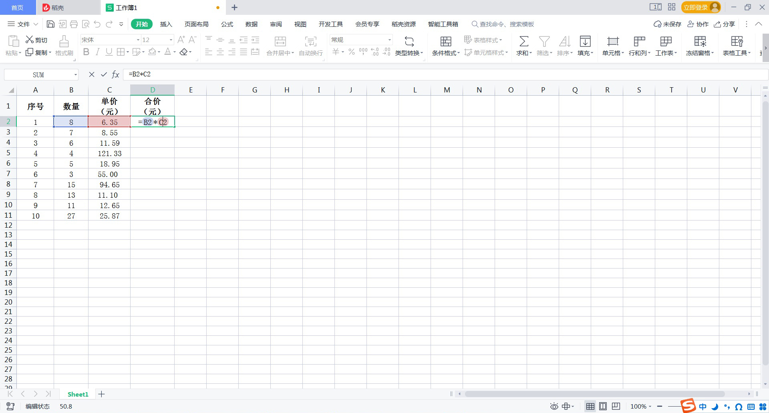Image resolution: width=769 pixels, height=413 pixels.
Task: Click the Cut (剪切) scissors button
Action: coord(36,40)
